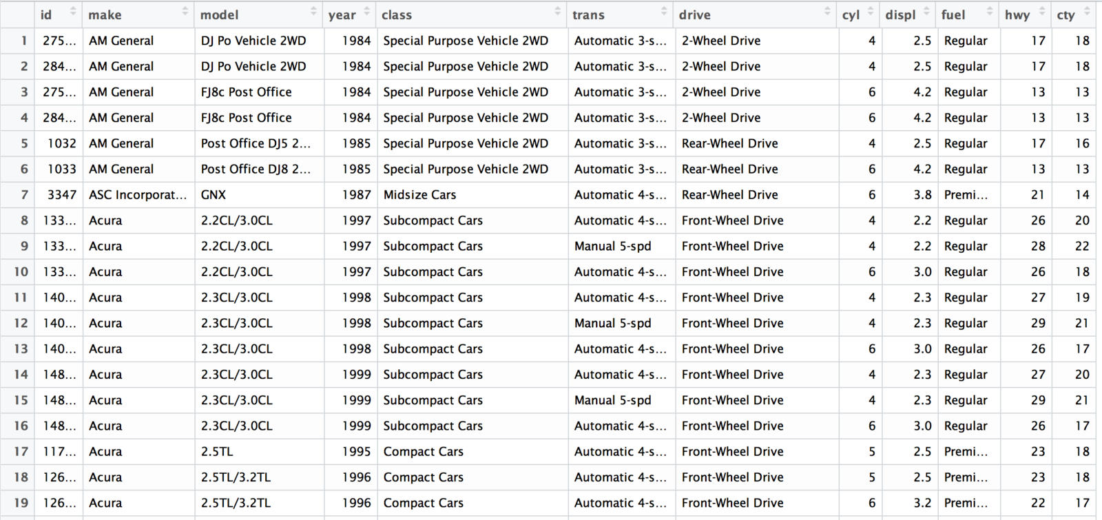Click the 'model' column header label
Viewport: 1102px width, 520px height.
coord(219,14)
